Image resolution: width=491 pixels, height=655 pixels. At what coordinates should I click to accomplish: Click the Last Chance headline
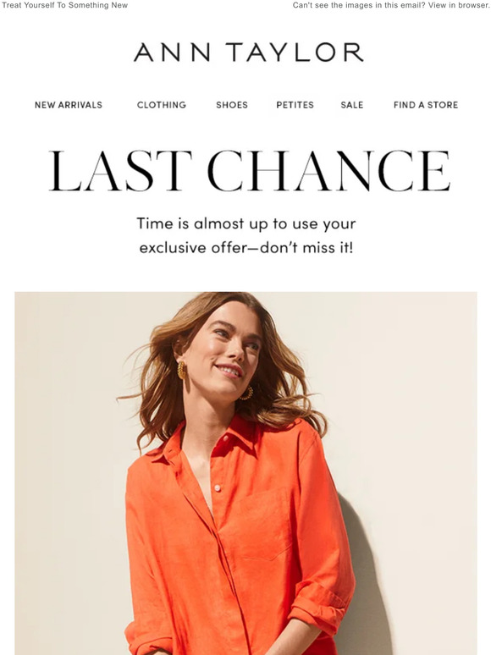250,171
